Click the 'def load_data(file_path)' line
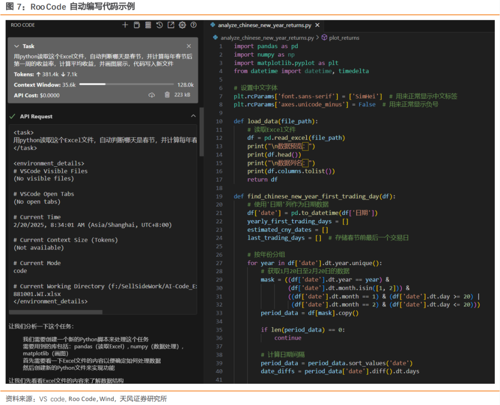 [x=276, y=121]
